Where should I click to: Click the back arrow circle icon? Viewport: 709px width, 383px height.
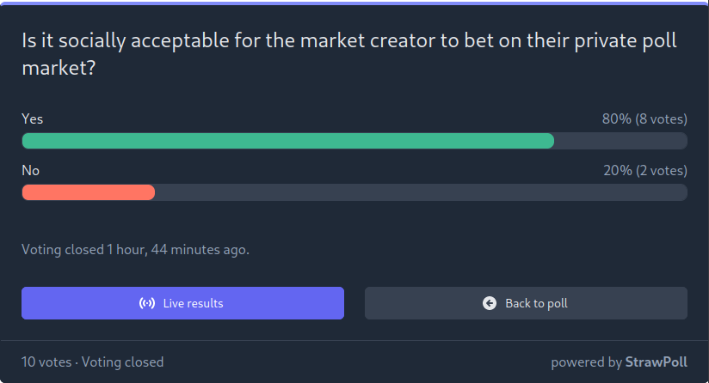pos(490,303)
